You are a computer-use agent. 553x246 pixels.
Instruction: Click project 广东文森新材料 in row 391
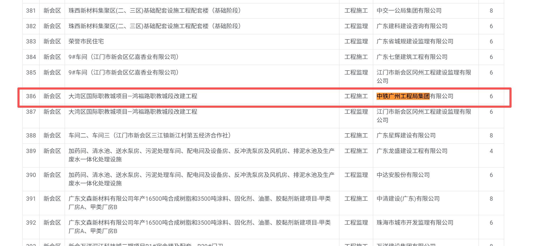pyautogui.click(x=200, y=203)
